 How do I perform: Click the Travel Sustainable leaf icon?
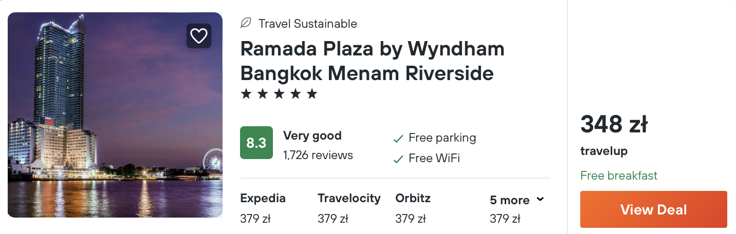tap(246, 23)
